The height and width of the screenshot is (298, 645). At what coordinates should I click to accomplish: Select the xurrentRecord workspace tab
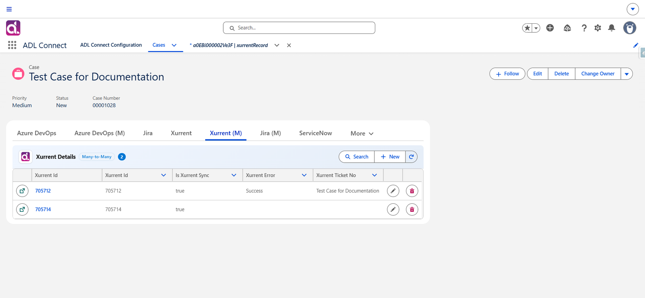(x=229, y=45)
